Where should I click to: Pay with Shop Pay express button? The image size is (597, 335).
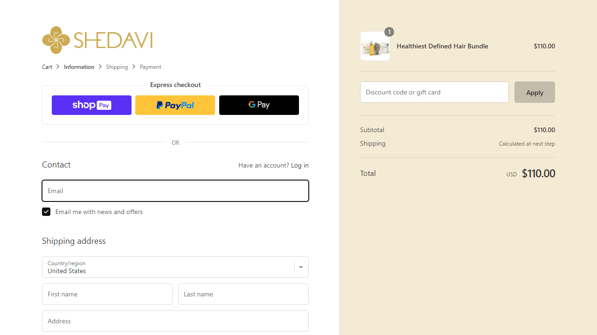(x=91, y=105)
